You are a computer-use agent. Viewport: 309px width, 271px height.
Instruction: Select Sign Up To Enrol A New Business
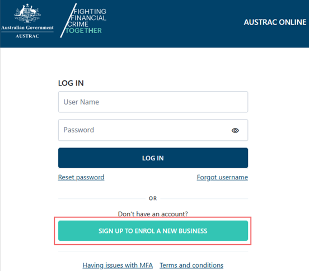click(x=153, y=231)
